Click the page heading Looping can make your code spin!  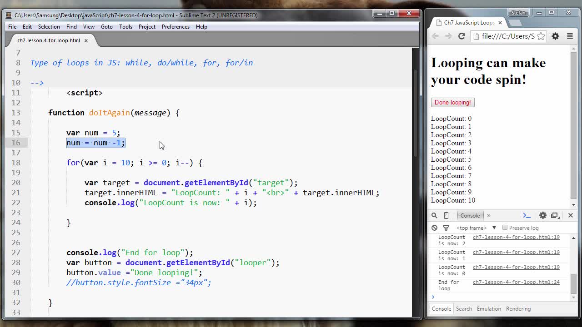click(488, 71)
